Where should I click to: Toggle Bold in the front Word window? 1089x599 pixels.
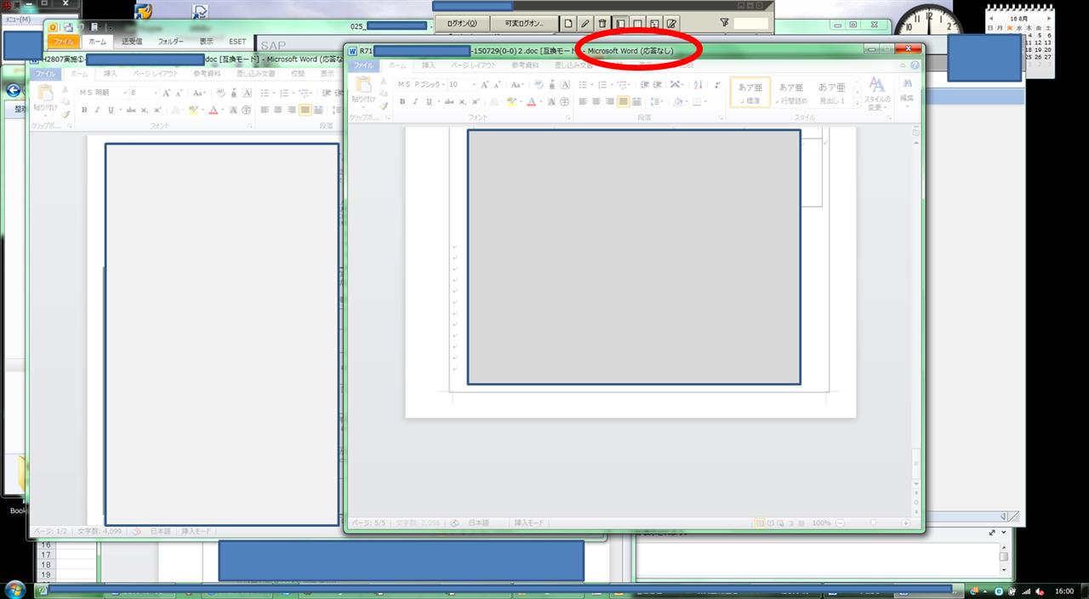click(x=402, y=101)
